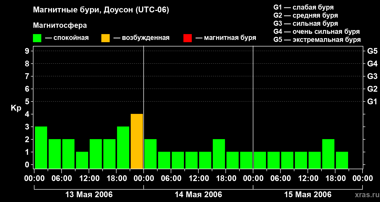
Task: Click the '15 Мая 2006' date label
Action: pyautogui.click(x=308, y=195)
